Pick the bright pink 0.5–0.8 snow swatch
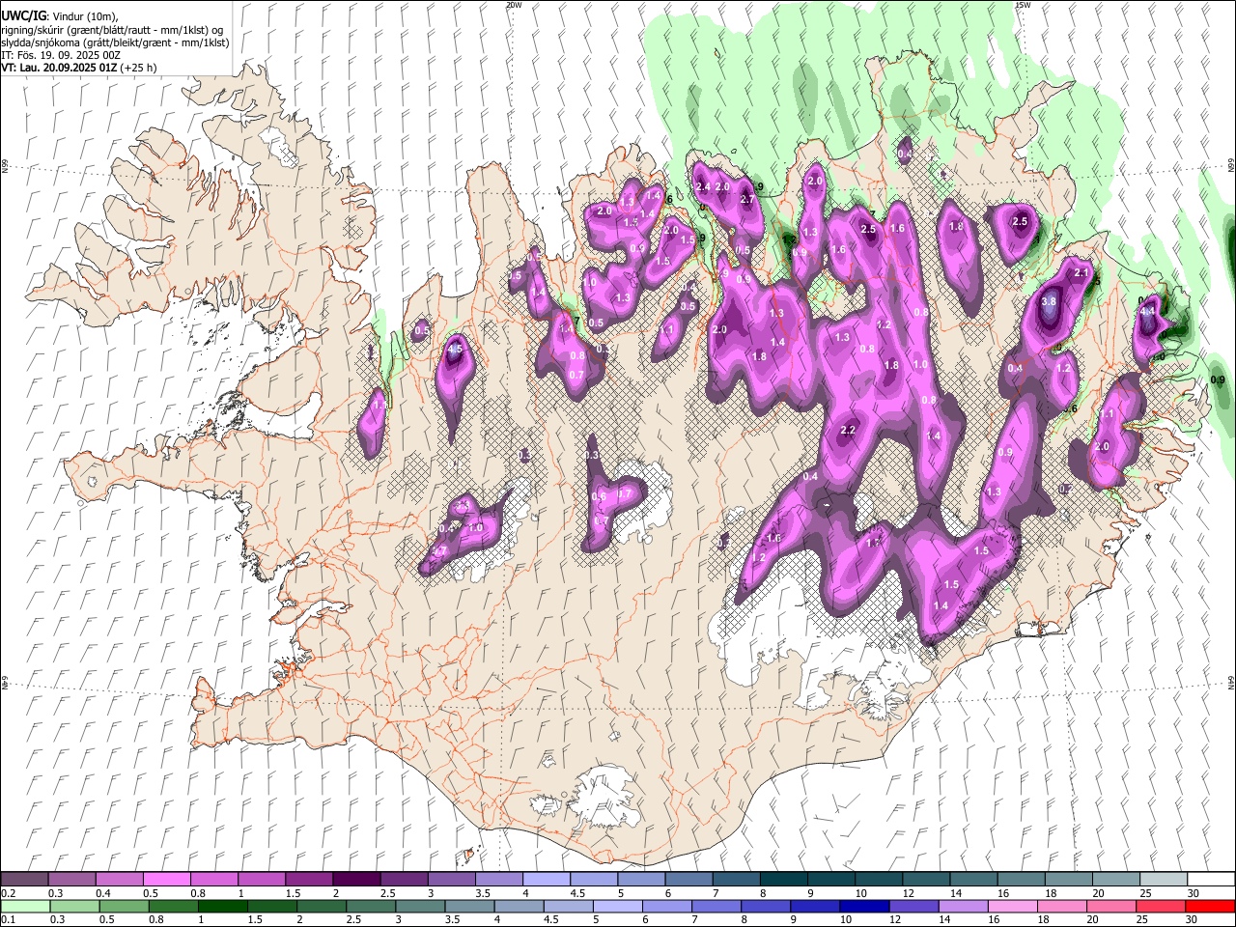Viewport: 1236px width, 927px height. click(167, 879)
